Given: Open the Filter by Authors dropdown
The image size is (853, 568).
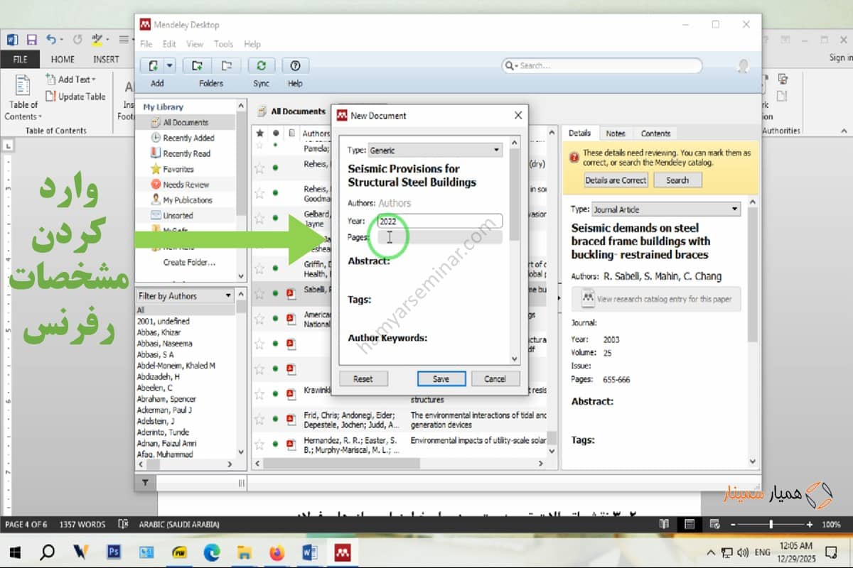Looking at the screenshot, I should 186,295.
